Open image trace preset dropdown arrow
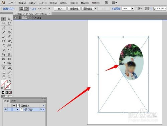The width and height of the screenshot is (167, 126). [95, 8]
